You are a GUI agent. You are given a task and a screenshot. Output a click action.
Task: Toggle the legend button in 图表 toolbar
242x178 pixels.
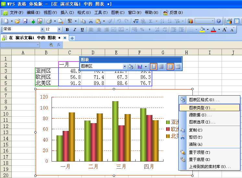point(153,67)
